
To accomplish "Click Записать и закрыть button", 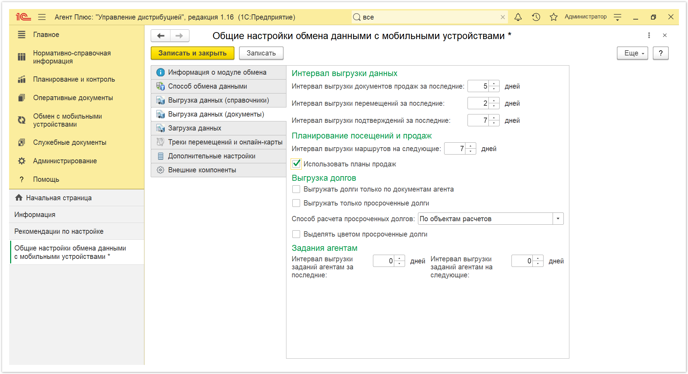I will (193, 53).
